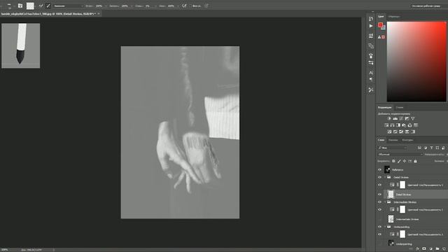Add a Hue/Saturation adjustment
The width and height of the screenshot is (448, 252).
(386, 125)
